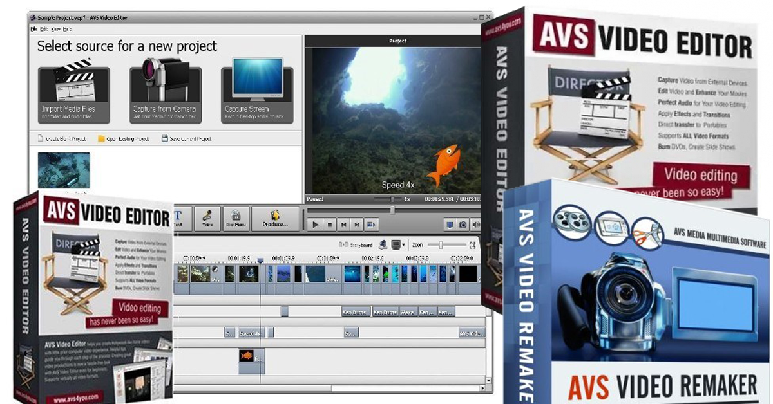Open the View menu
Screen dimensions: 773x404
[x=54, y=30]
